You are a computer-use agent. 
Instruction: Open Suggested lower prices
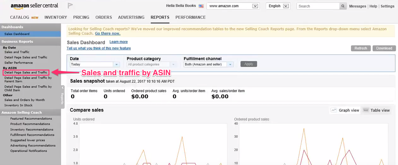coord(28,140)
